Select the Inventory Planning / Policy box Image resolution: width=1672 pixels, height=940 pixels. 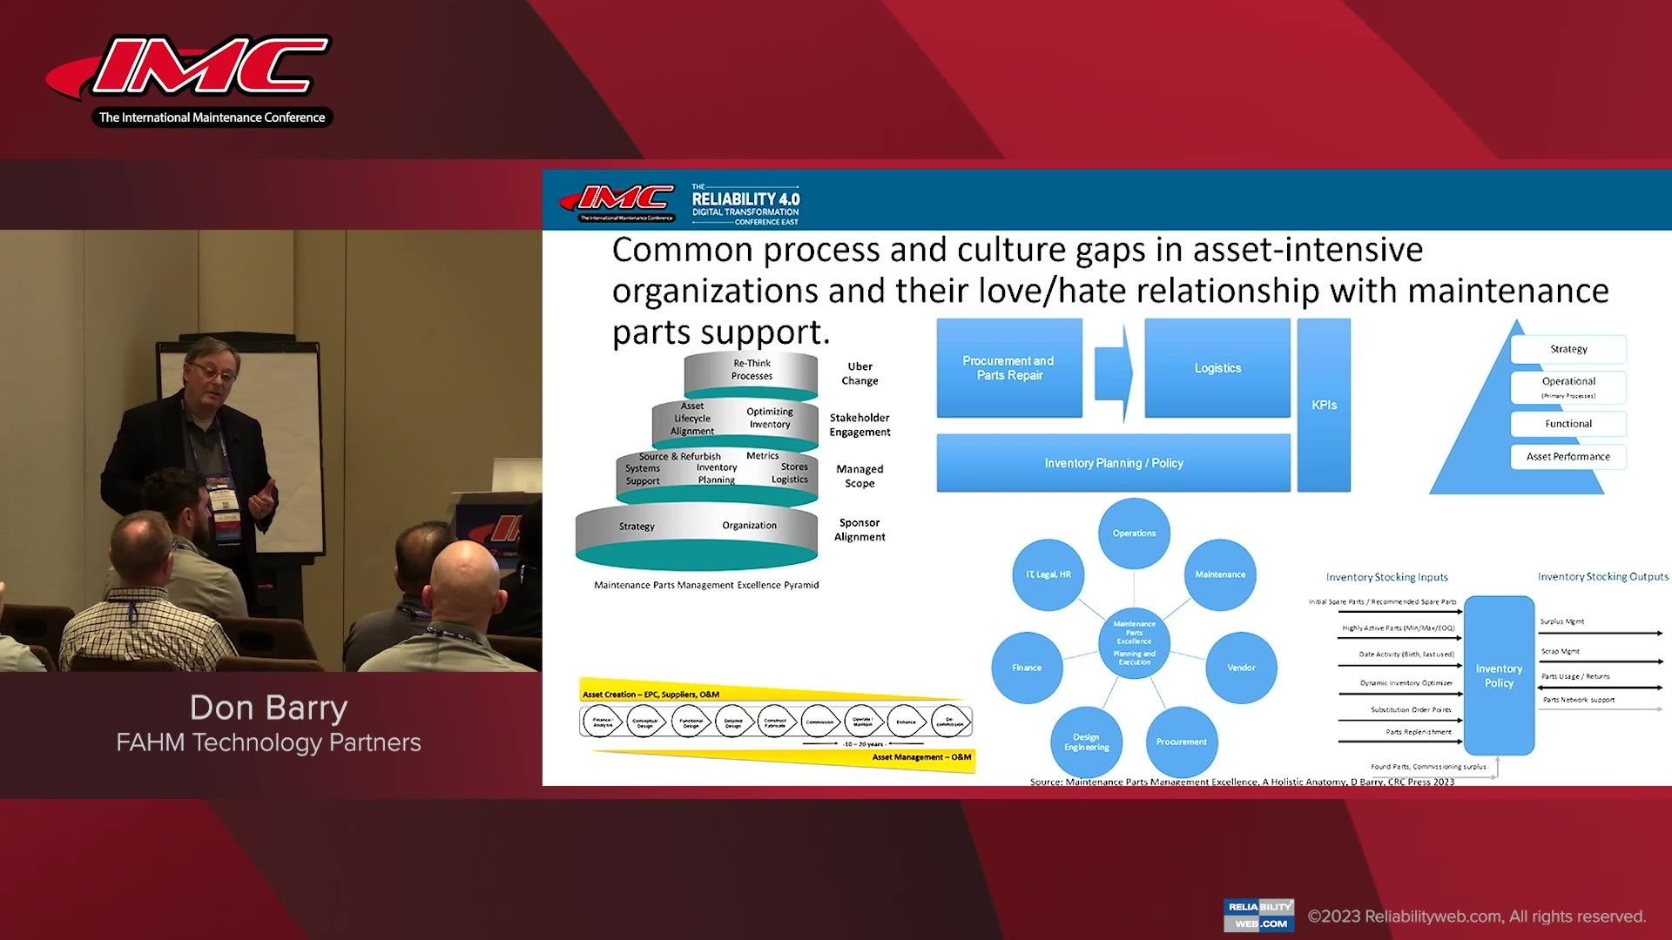1113,462
